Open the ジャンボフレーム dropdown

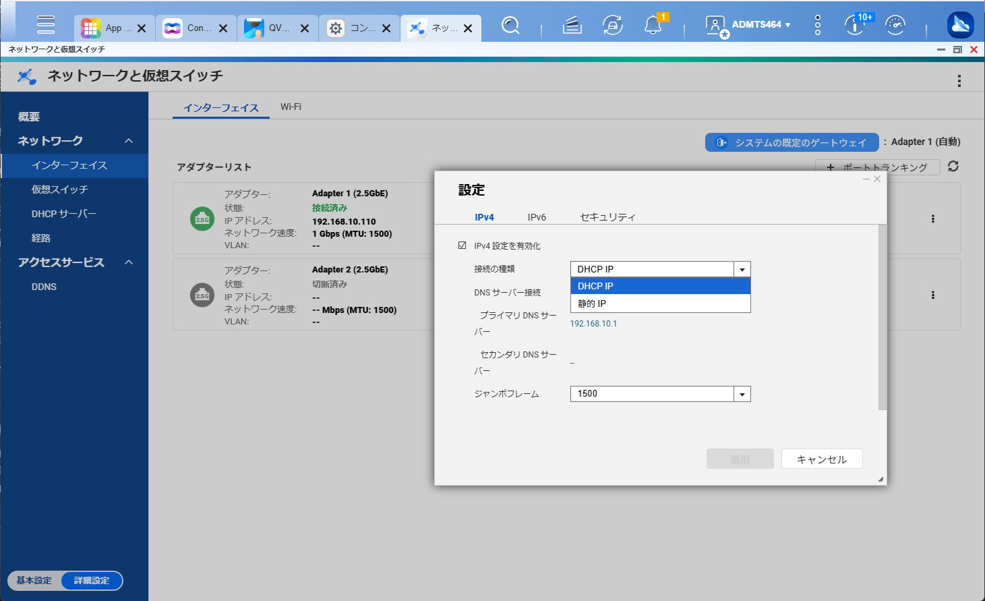point(661,394)
